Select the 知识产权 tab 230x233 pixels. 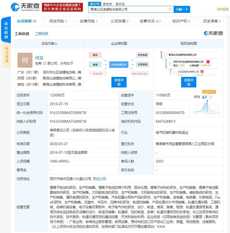click(x=181, y=21)
